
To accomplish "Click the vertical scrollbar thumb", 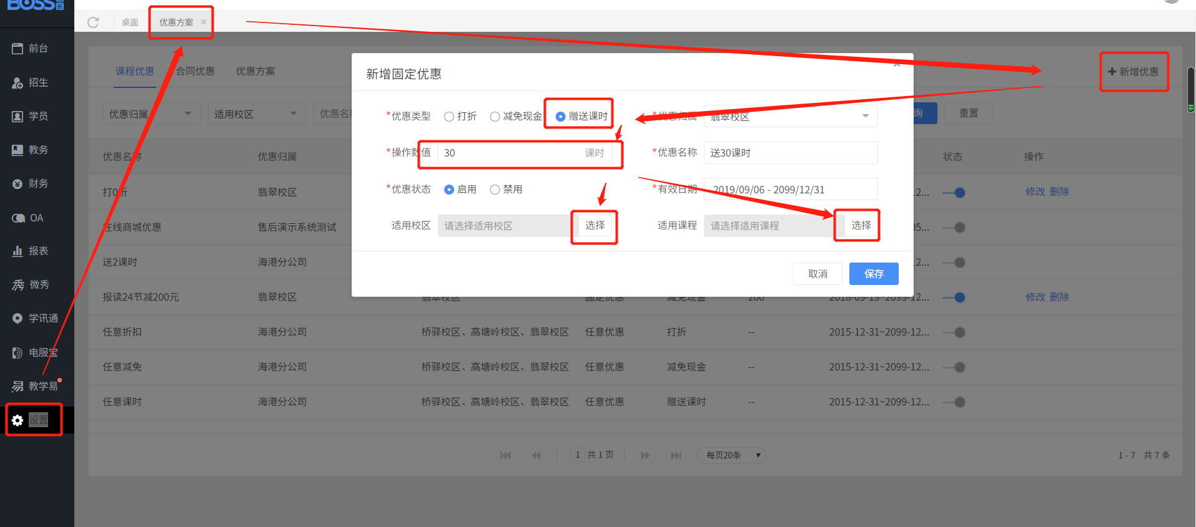I will [1190, 89].
